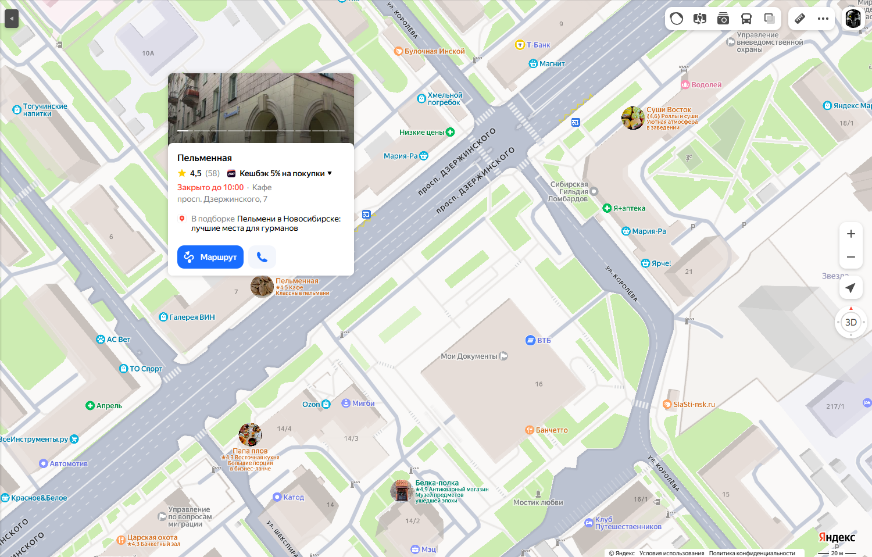Select the Пельменная map marker photo
The height and width of the screenshot is (557, 872).
[x=262, y=286]
